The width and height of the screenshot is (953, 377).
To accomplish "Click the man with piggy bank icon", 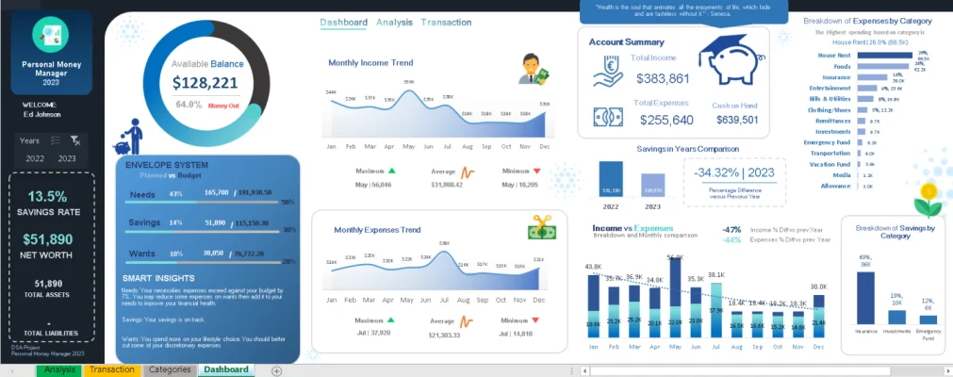I will 127,138.
